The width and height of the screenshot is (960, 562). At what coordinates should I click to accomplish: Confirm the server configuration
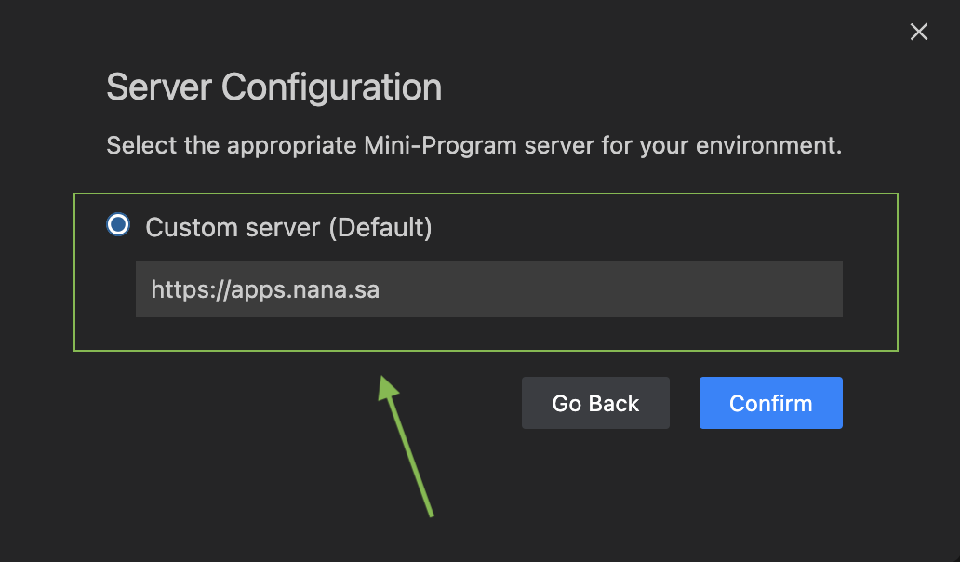(x=771, y=403)
